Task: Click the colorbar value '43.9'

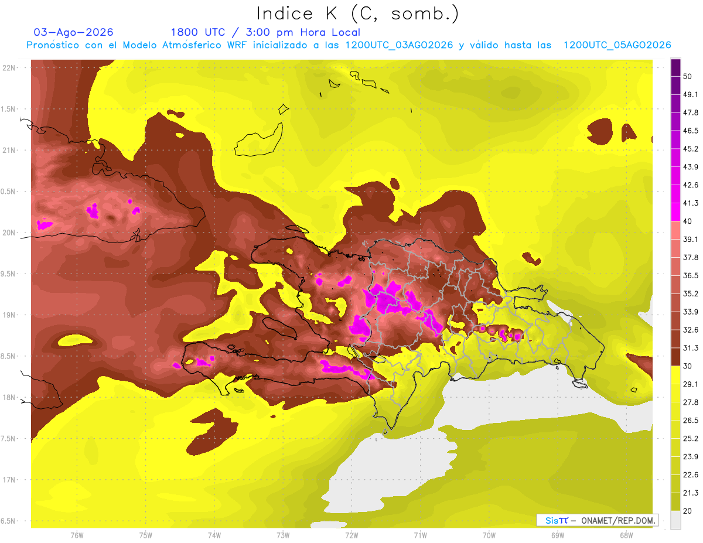Action: point(691,167)
